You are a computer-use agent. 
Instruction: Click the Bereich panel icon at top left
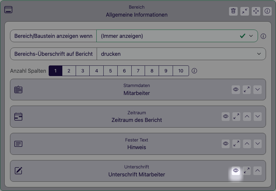coord(8,10)
